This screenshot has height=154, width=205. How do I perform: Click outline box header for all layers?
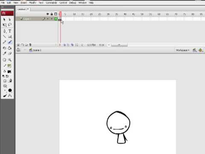click(56, 14)
